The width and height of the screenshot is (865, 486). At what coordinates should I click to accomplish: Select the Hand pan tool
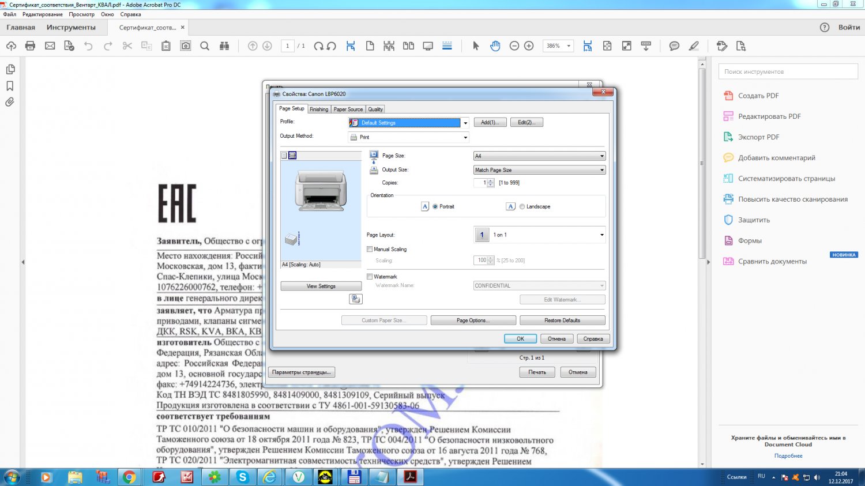pos(495,46)
